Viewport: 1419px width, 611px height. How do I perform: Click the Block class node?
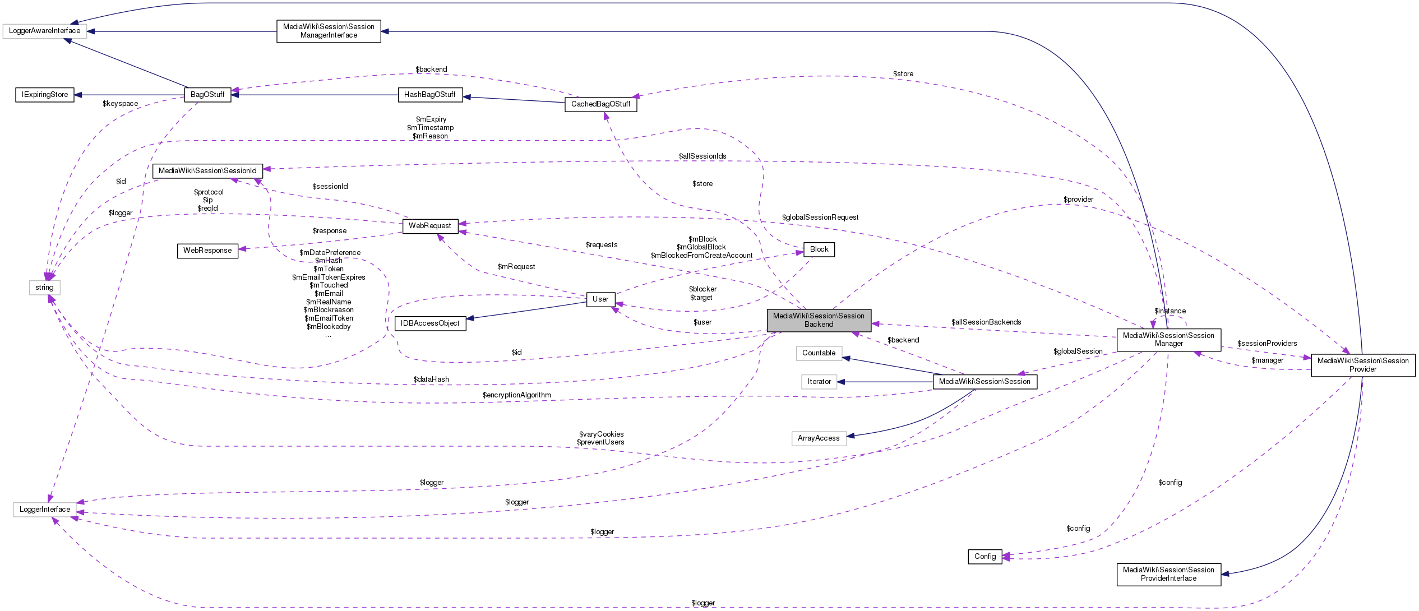819,249
